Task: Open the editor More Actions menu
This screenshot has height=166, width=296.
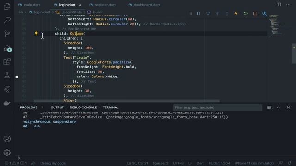Action: [x=288, y=5]
